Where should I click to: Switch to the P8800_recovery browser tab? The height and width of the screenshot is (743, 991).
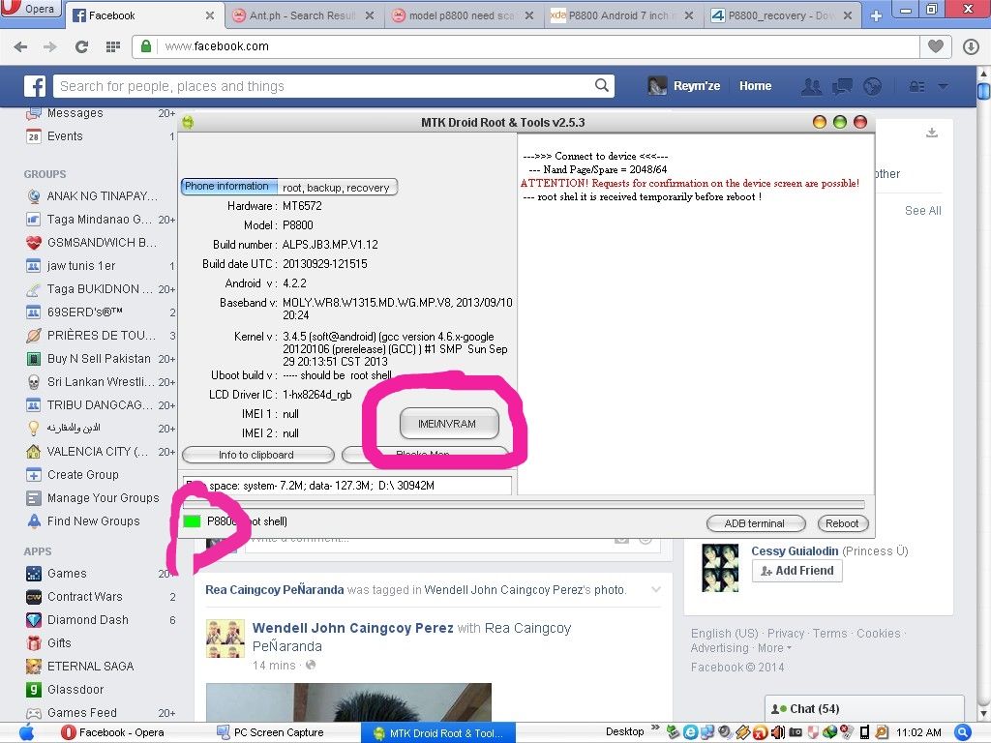[782, 15]
